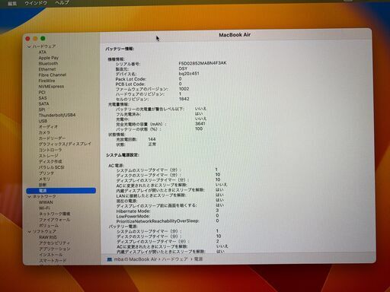Select RAW対応 under software section
The width and height of the screenshot is (390, 292).
48,237
